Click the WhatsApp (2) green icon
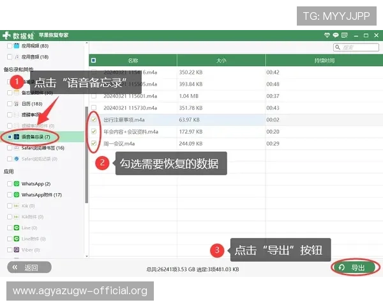Viewport: 383px width, 307px height. 17,184
